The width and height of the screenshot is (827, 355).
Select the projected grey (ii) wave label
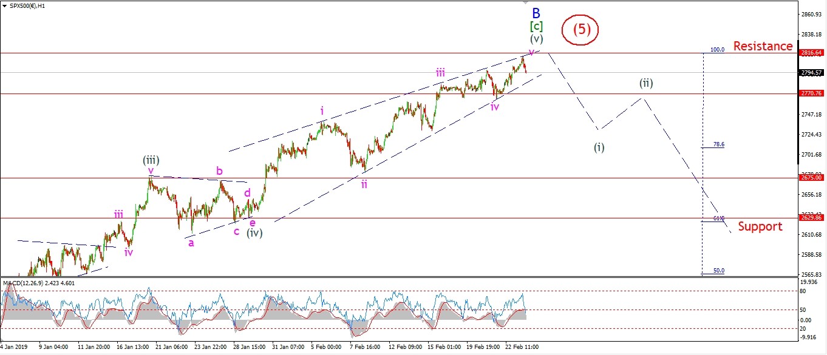coord(645,83)
